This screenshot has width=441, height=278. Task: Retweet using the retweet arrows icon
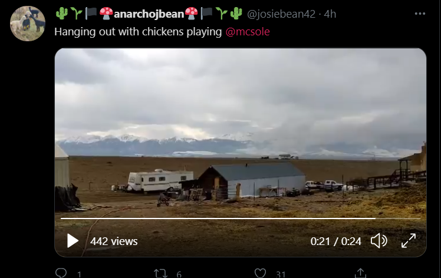(160, 273)
